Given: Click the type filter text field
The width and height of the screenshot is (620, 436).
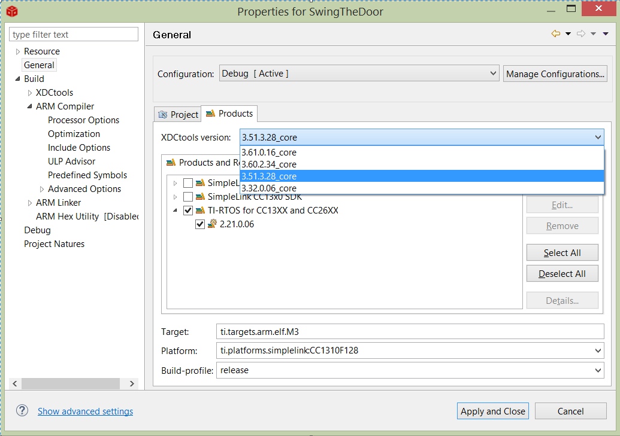Looking at the screenshot, I should coord(74,35).
